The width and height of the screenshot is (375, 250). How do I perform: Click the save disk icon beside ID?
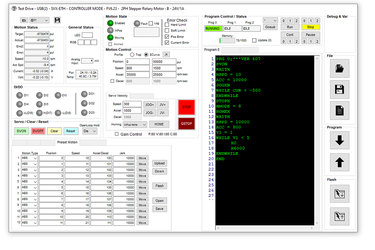[57, 20]
